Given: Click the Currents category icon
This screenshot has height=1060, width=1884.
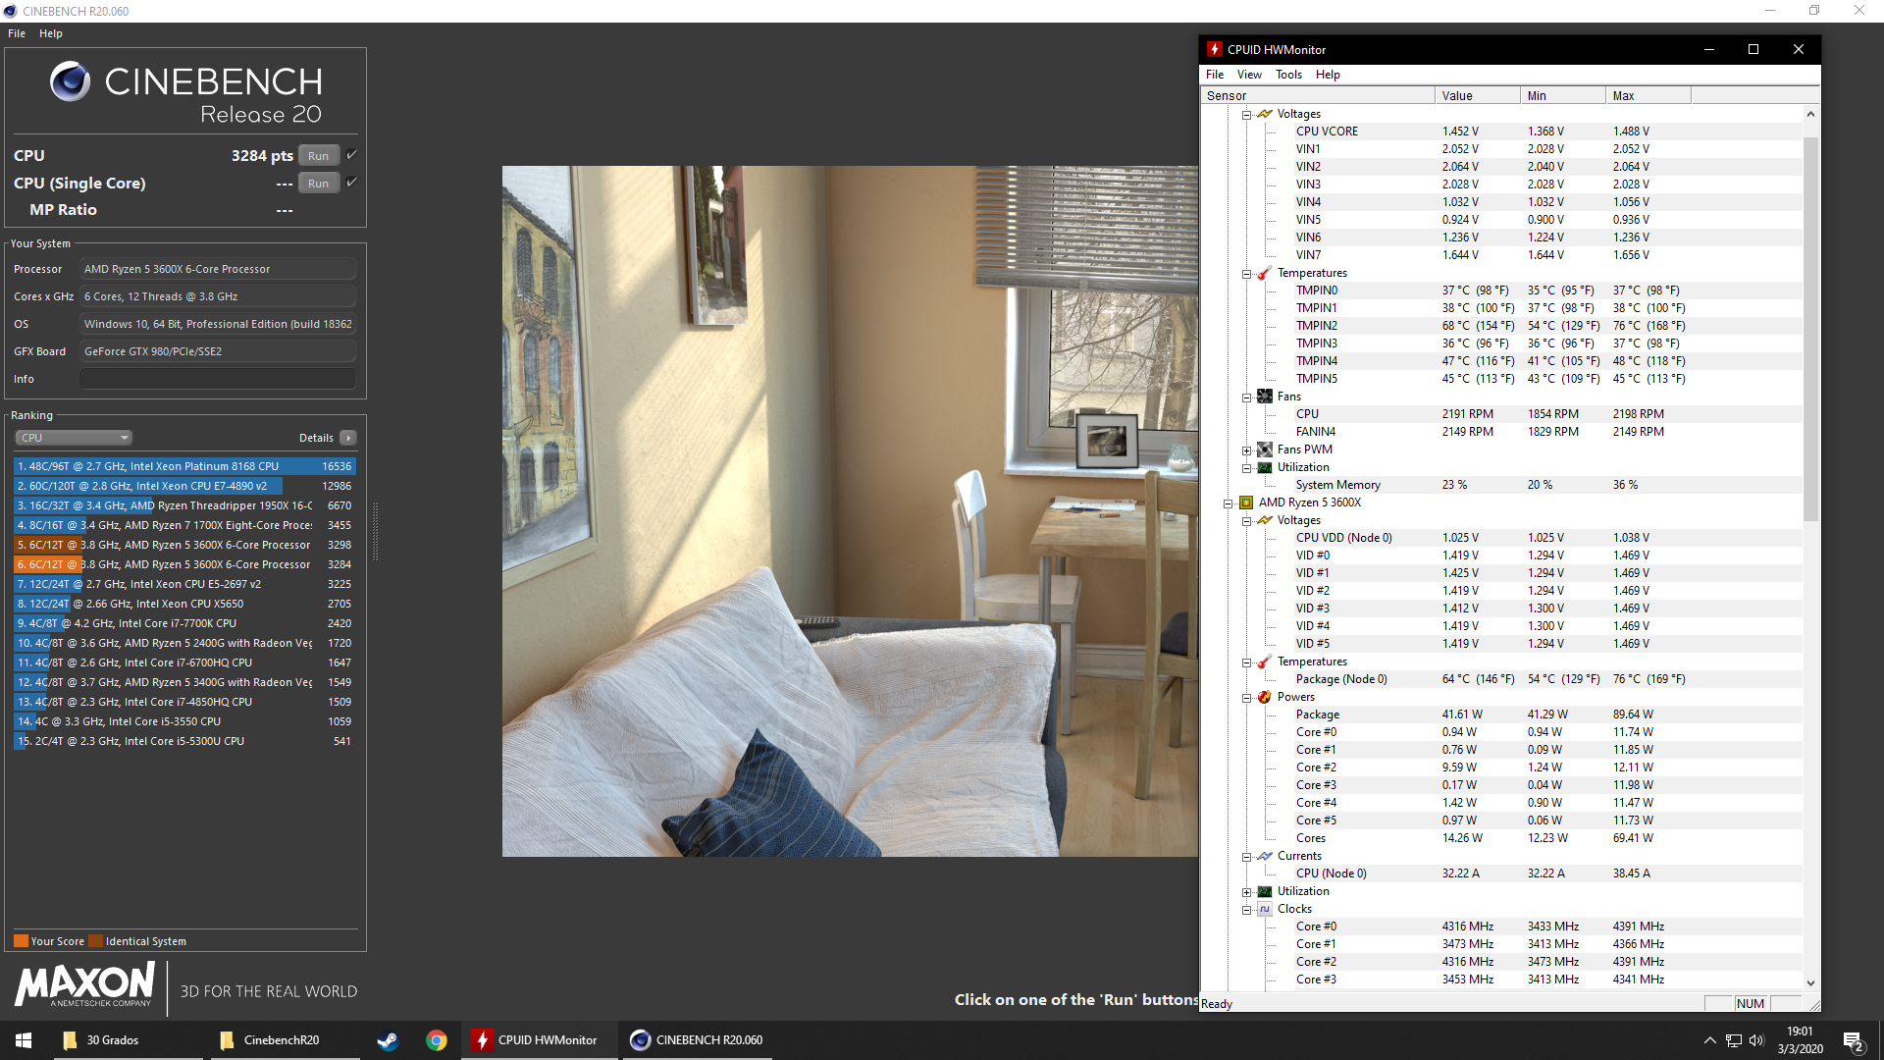Looking at the screenshot, I should pyautogui.click(x=1265, y=856).
